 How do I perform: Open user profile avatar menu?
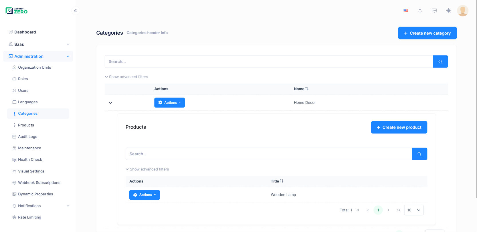tap(463, 11)
